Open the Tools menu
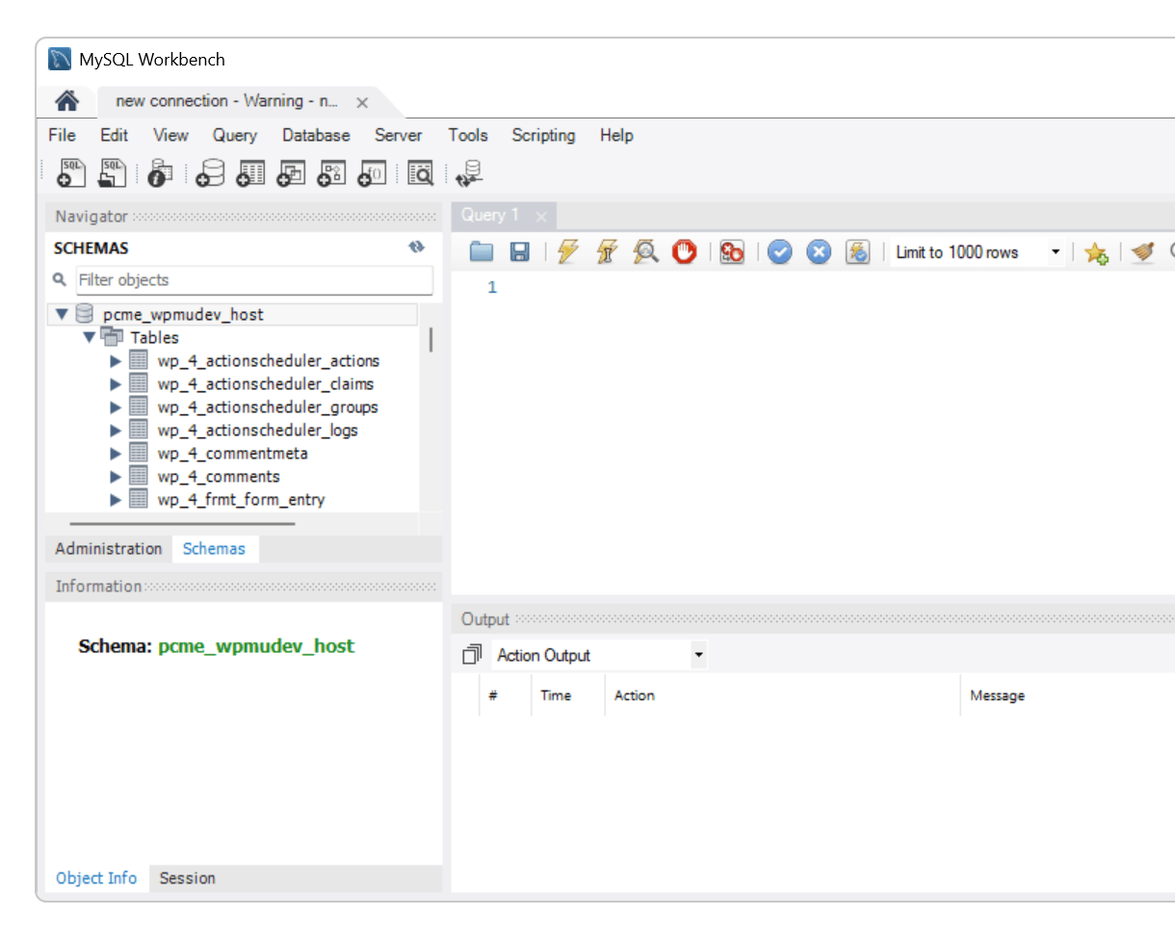1175x943 pixels. 468,135
